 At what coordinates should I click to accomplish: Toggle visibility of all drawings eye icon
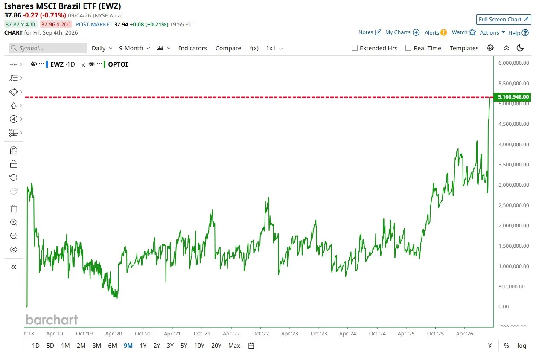(x=13, y=250)
